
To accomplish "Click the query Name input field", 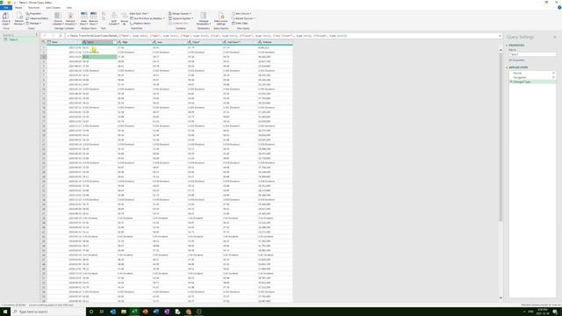I will pos(533,54).
